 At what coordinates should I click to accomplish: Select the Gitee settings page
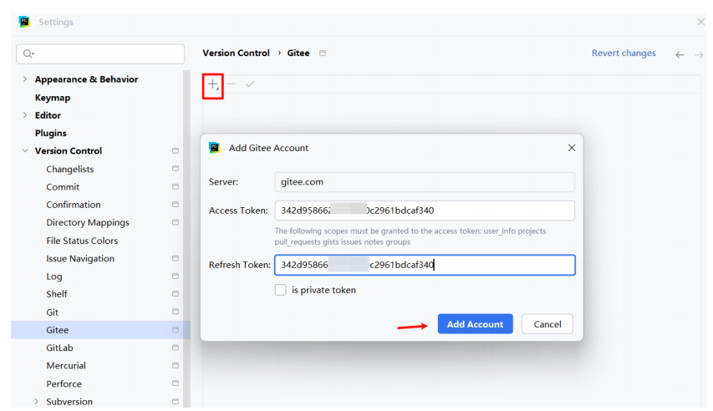(100, 330)
